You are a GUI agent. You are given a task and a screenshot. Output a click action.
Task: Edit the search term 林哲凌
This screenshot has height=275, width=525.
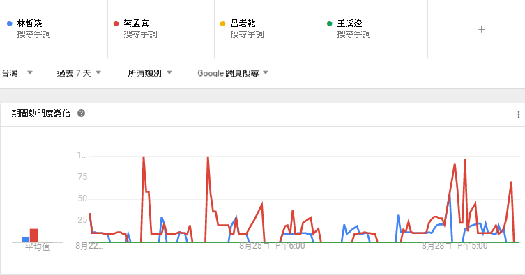click(29, 24)
